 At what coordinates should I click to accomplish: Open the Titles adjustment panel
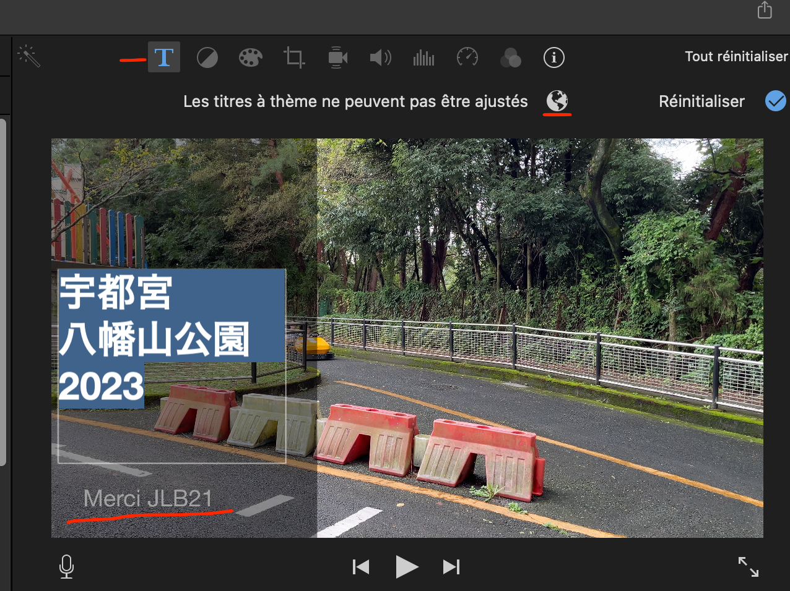click(163, 57)
